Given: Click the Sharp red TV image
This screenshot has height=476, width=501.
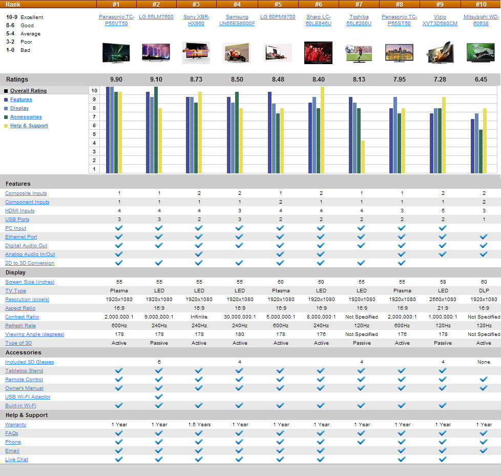Looking at the screenshot, I should point(318,53).
